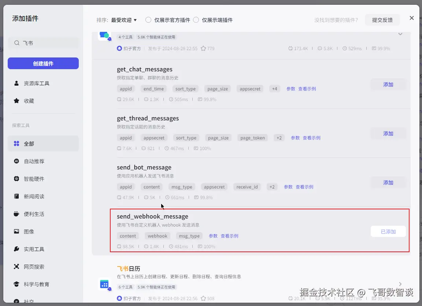Click the 便利生活 cup icon
Screen dimensions: 422x306
[16, 214]
